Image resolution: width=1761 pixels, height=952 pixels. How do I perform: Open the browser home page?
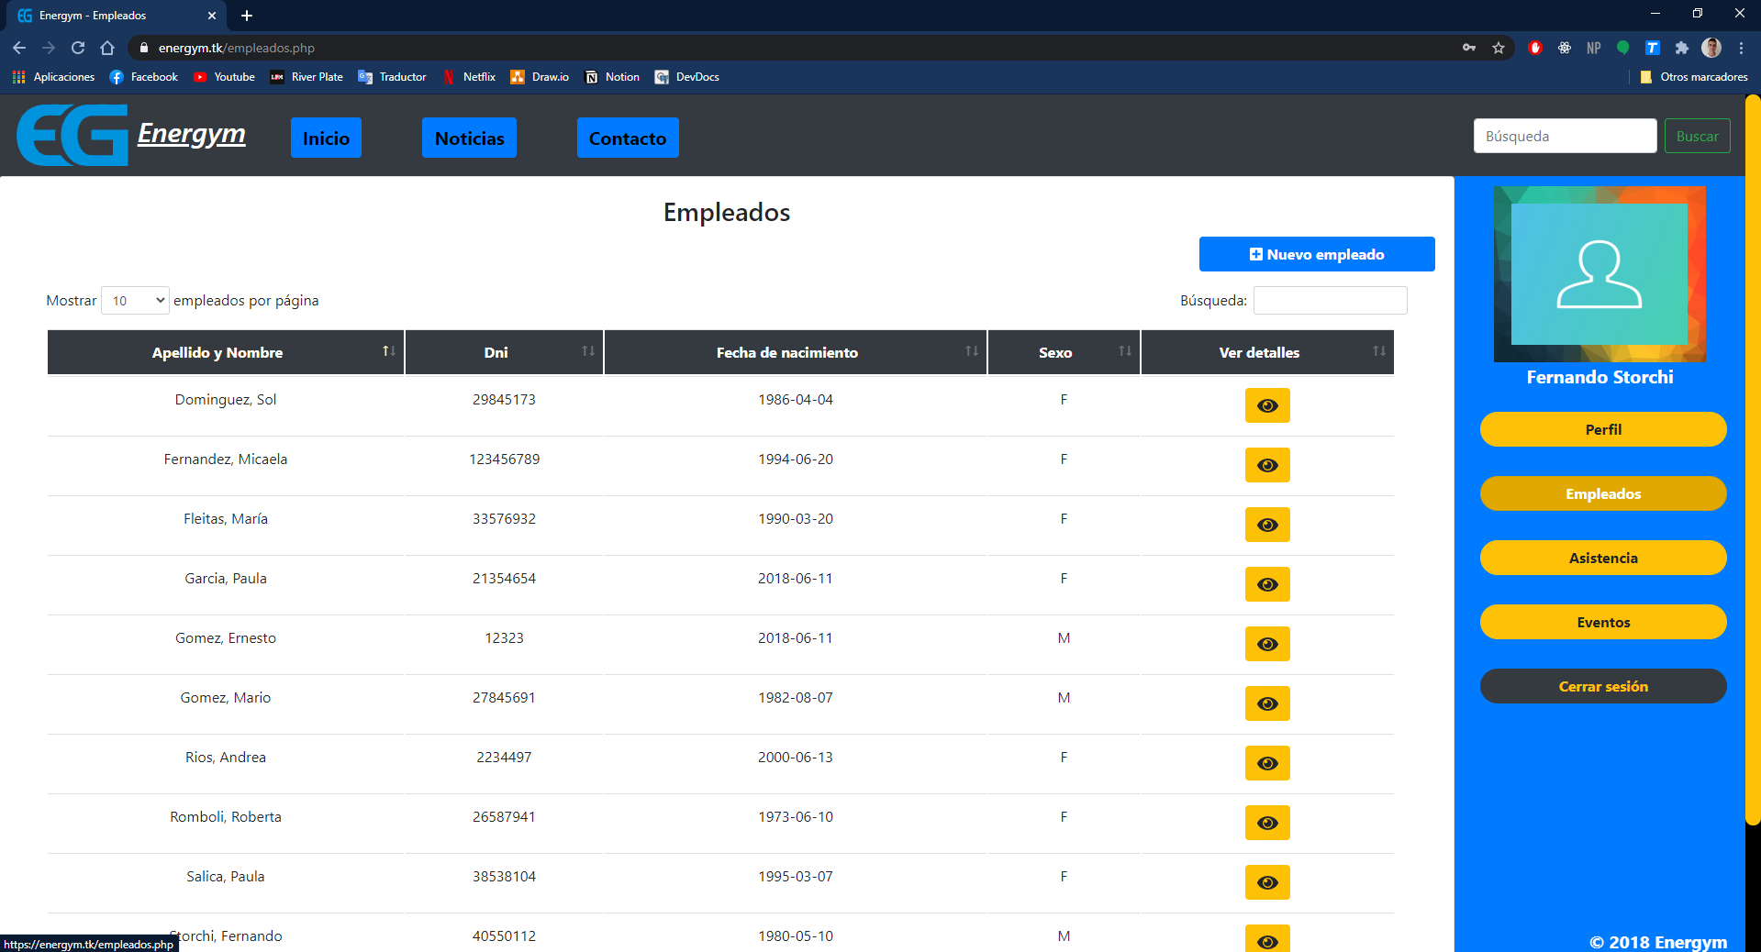(107, 48)
